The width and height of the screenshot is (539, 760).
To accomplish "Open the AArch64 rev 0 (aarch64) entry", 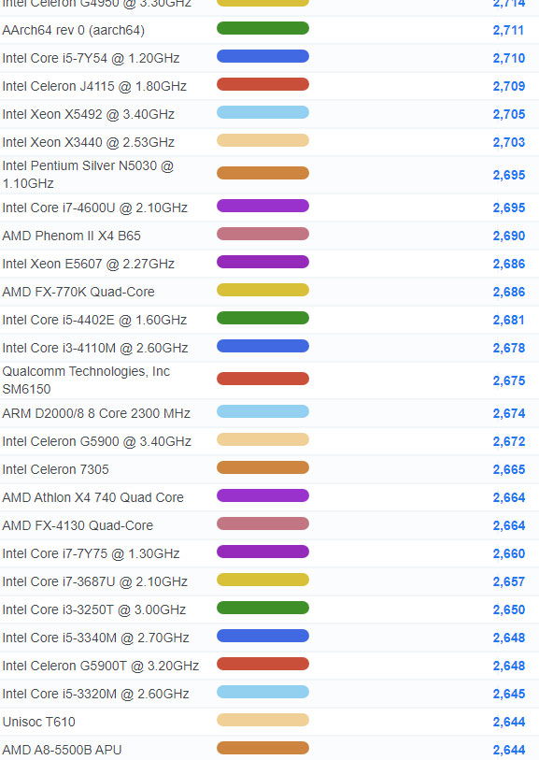I will point(73,30).
